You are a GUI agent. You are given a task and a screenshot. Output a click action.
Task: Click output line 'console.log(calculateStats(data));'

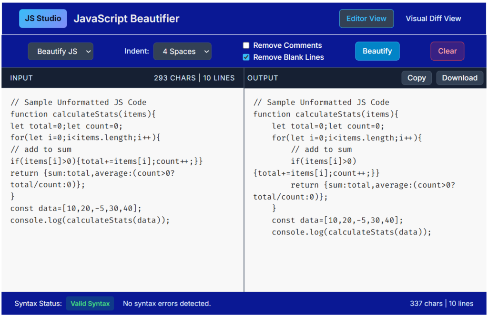(352, 232)
